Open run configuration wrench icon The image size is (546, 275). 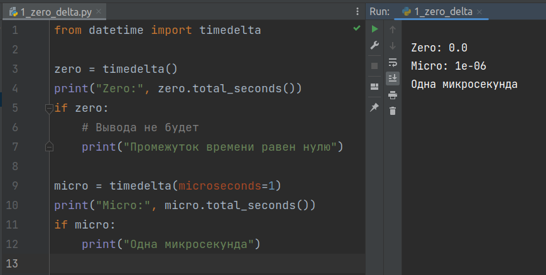(374, 45)
